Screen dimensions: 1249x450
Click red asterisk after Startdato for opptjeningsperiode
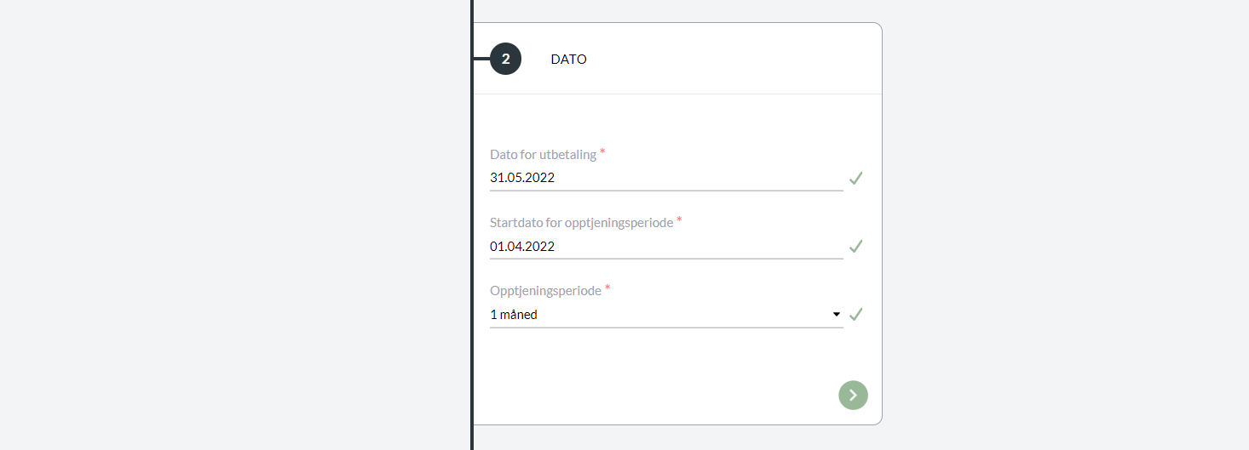(x=679, y=220)
